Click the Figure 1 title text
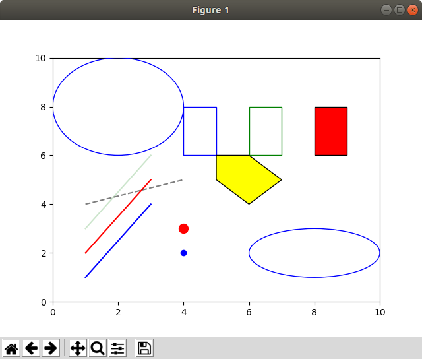 [x=210, y=10]
